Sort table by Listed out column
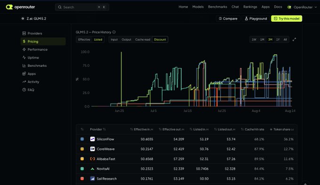 click(224, 129)
